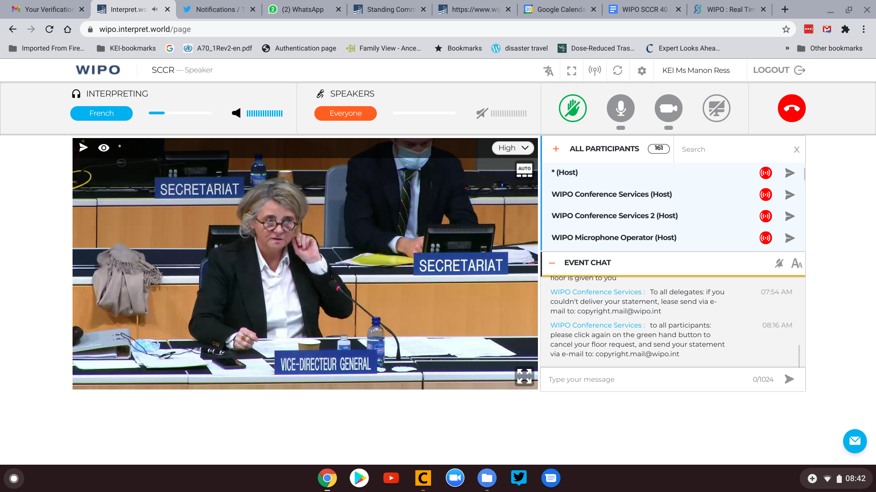876x492 pixels.
Task: Message WIPO Conference Services (Host)
Action: pyautogui.click(x=790, y=195)
